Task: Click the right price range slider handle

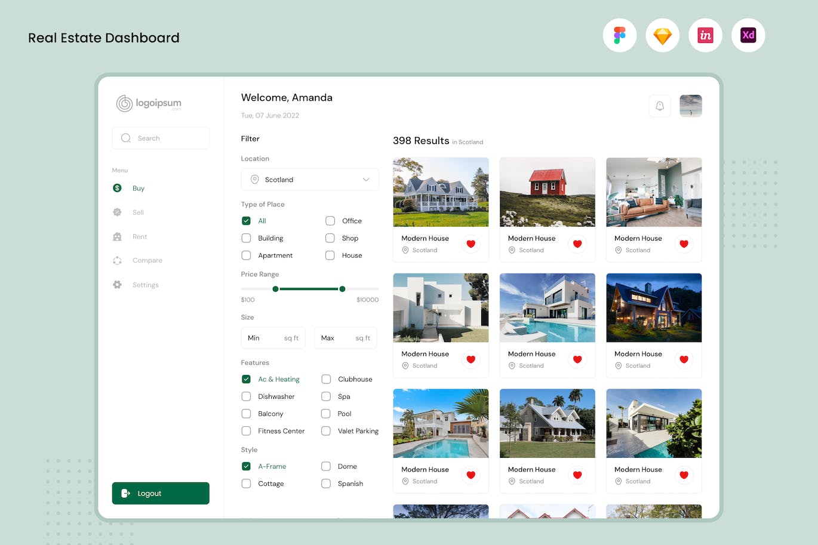Action: [x=342, y=289]
